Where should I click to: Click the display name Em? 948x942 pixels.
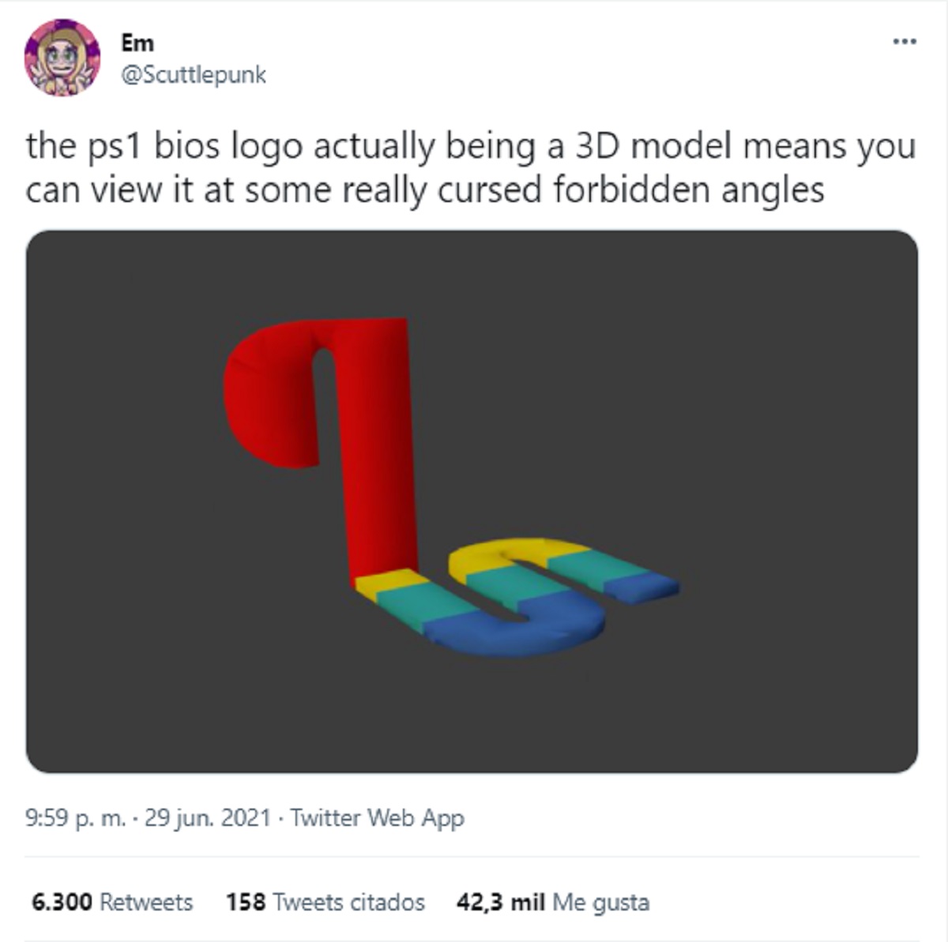pos(137,43)
